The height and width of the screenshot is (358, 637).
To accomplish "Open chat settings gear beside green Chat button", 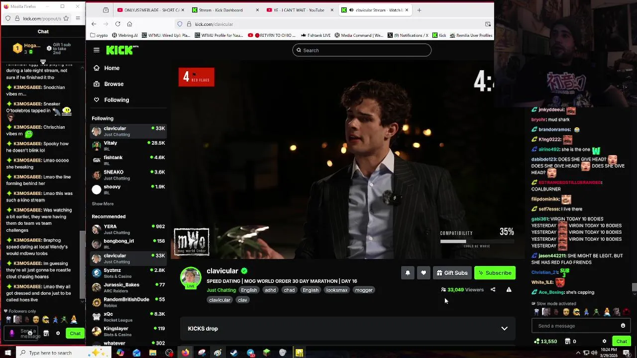I will [x=604, y=342].
